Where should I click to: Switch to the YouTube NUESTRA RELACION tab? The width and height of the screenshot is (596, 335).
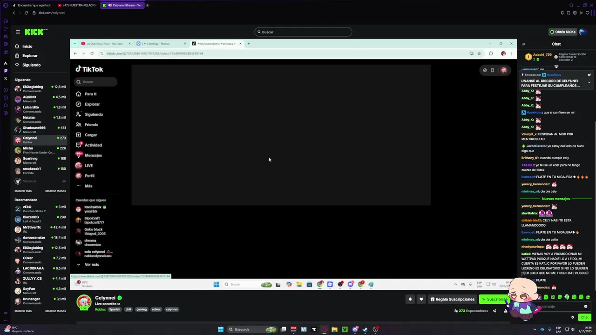tap(77, 5)
